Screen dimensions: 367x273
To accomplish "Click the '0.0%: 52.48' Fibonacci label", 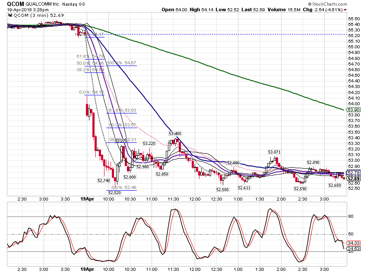I will (x=124, y=187).
